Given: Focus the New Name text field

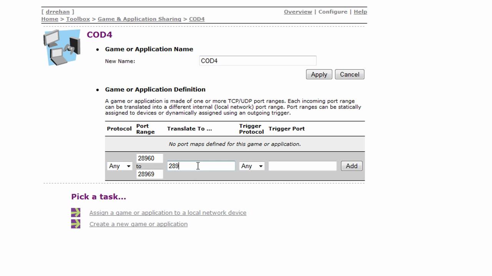Looking at the screenshot, I should point(258,61).
